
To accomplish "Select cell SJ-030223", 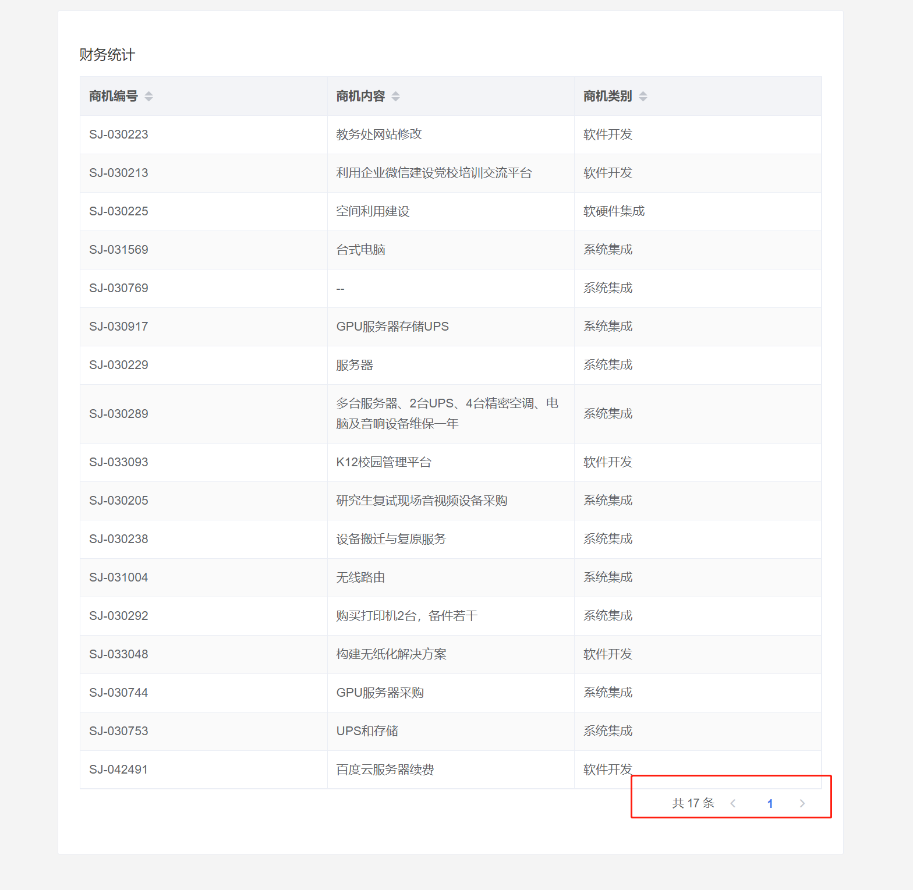I will tap(204, 134).
